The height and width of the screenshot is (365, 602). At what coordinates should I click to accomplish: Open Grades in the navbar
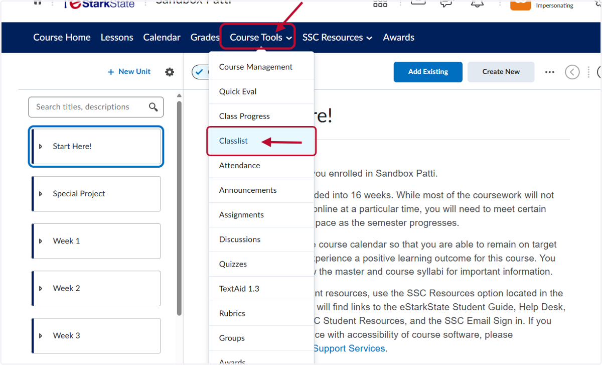[205, 37]
